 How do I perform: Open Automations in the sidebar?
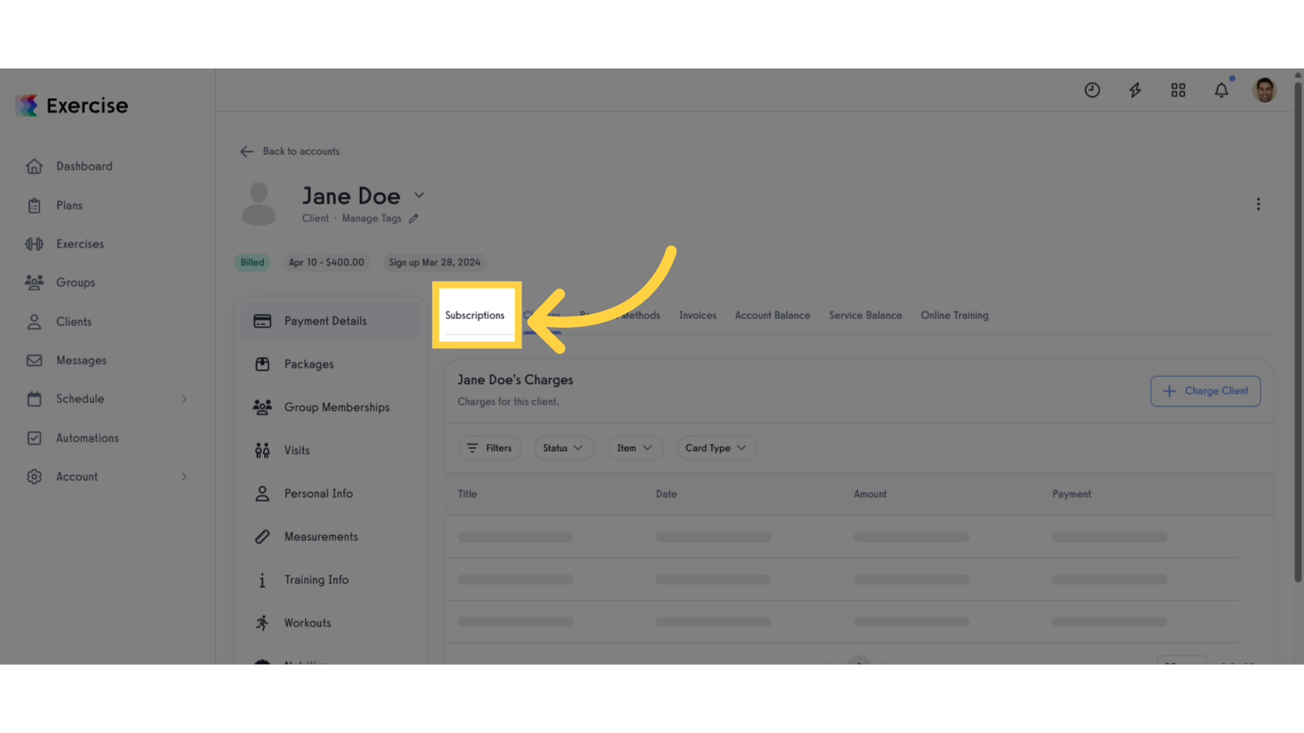point(87,438)
